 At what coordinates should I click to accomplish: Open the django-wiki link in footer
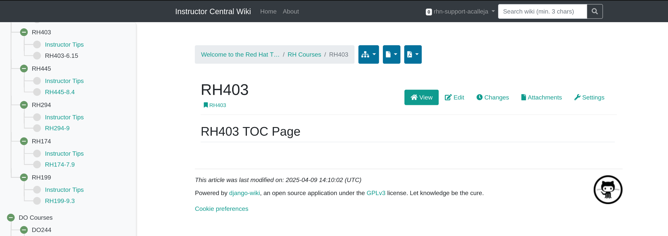244,193
